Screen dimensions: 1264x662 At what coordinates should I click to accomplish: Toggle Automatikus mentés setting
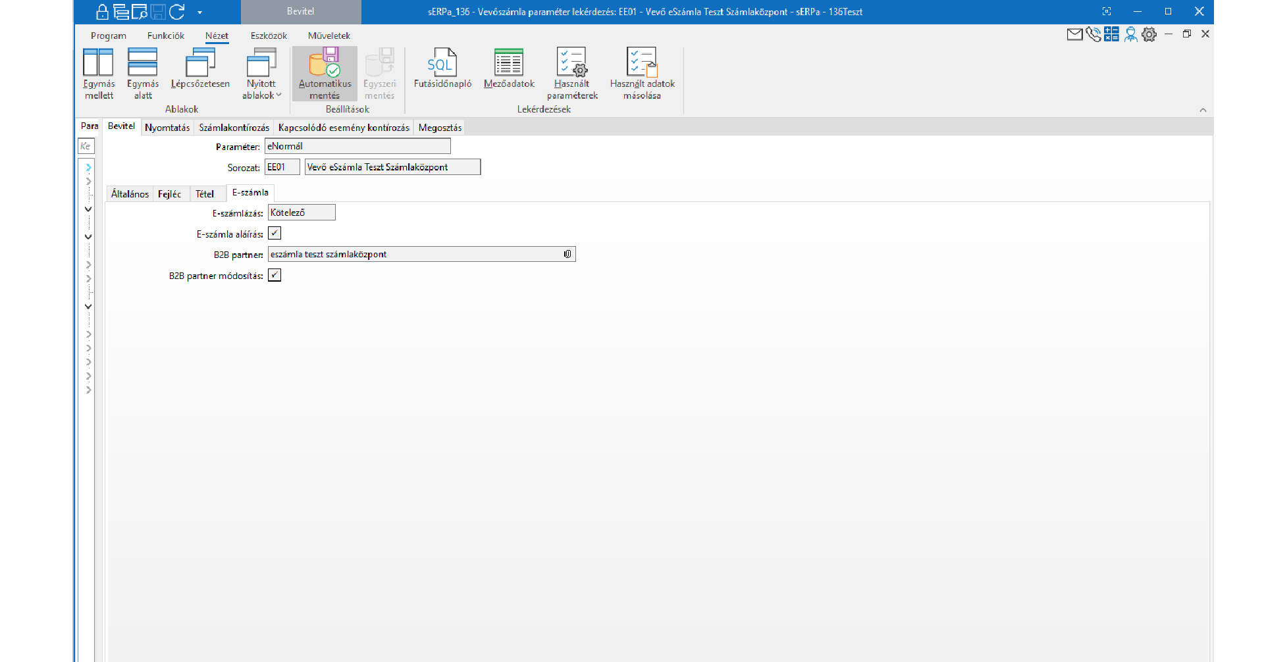[325, 73]
